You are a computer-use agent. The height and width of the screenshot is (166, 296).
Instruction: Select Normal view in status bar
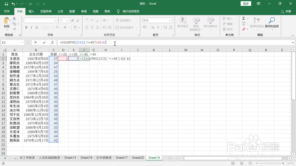(233, 163)
